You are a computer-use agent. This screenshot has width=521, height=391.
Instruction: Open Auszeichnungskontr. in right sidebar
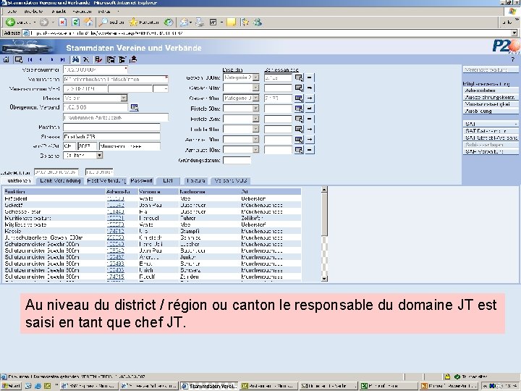[491, 98]
